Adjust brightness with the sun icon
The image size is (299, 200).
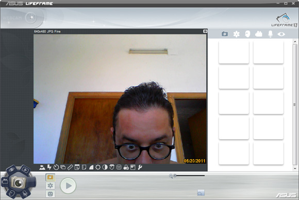98,168
